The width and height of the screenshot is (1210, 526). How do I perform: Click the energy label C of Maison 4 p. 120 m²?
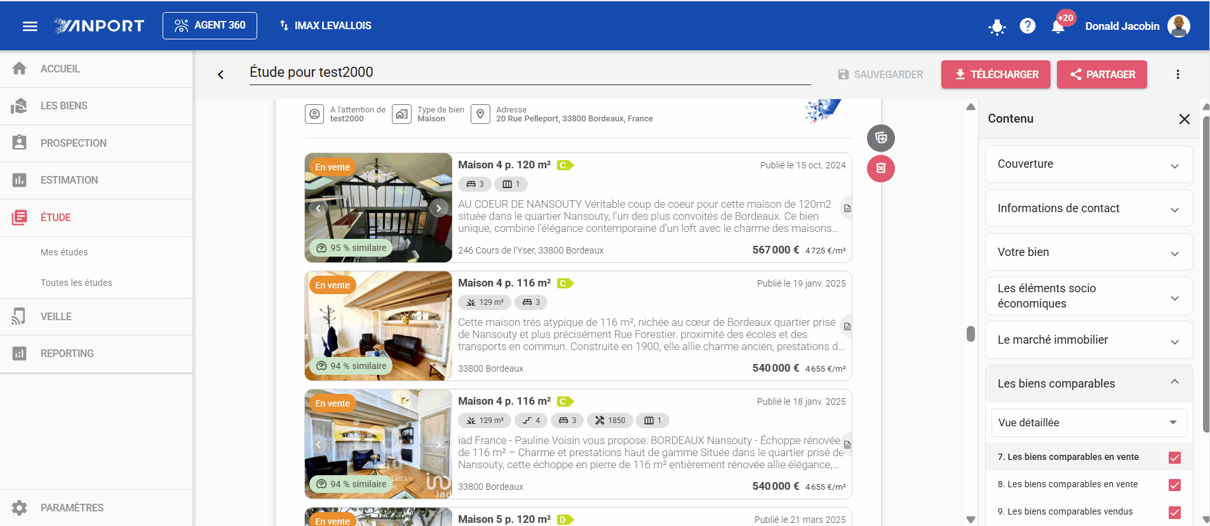(x=565, y=165)
